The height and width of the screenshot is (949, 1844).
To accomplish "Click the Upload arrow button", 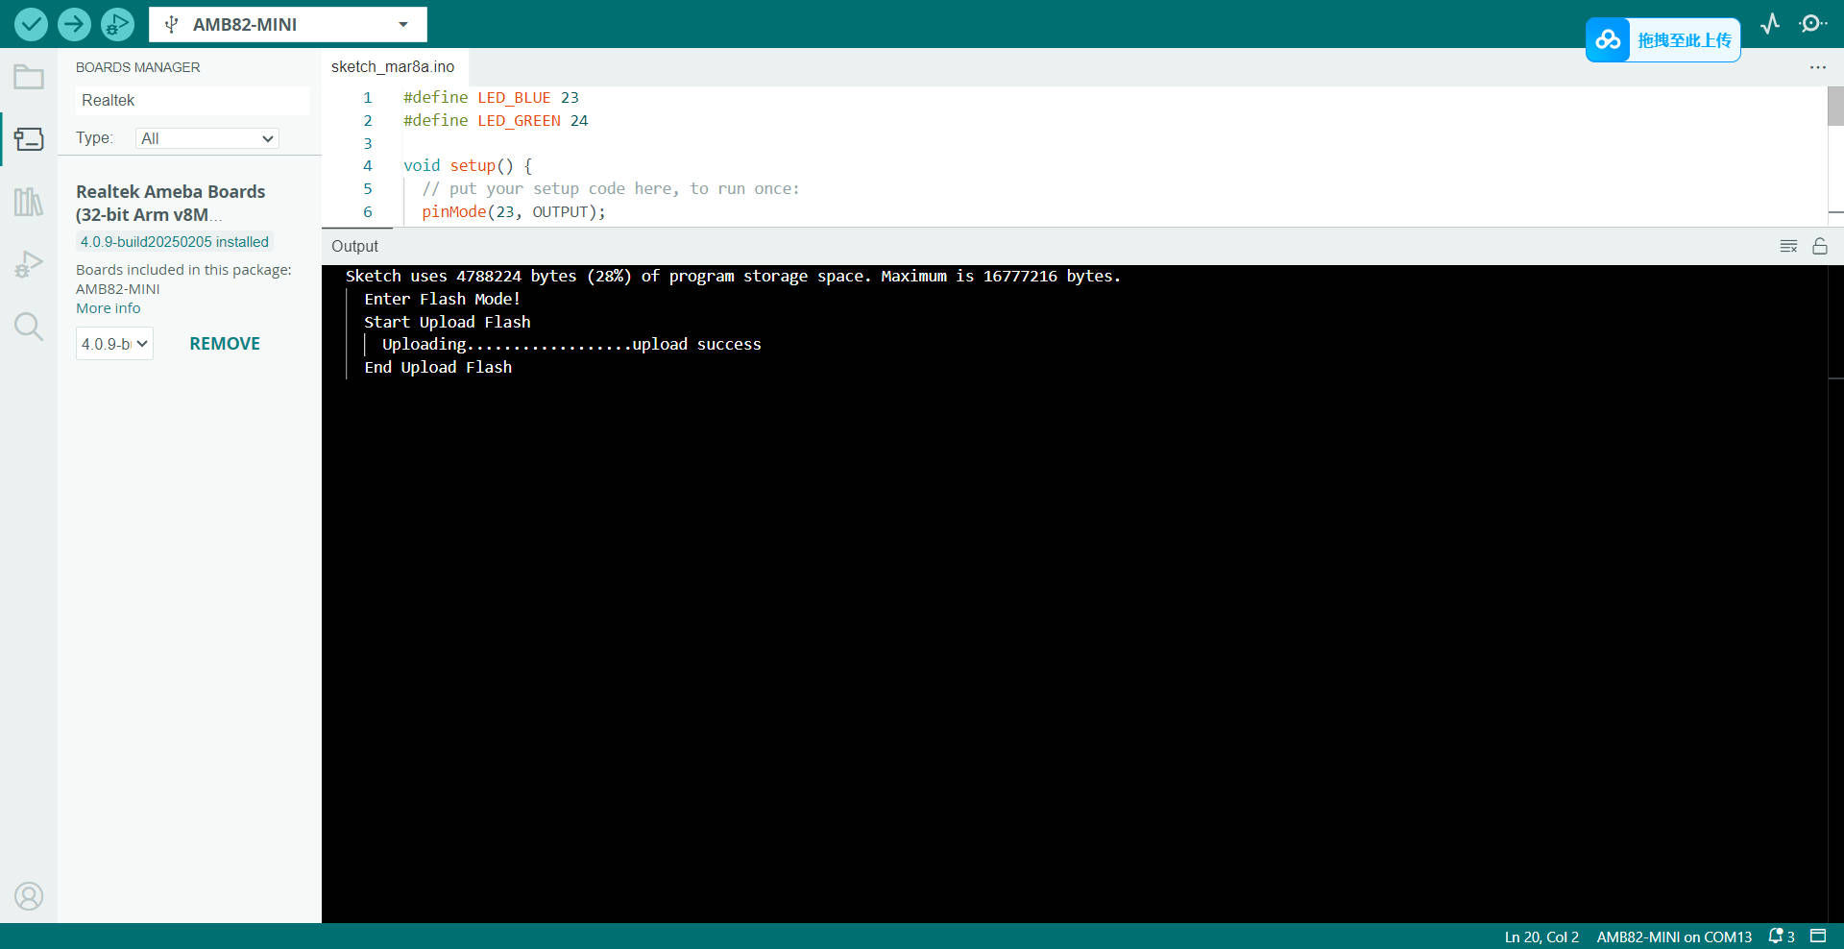I will click(x=74, y=24).
